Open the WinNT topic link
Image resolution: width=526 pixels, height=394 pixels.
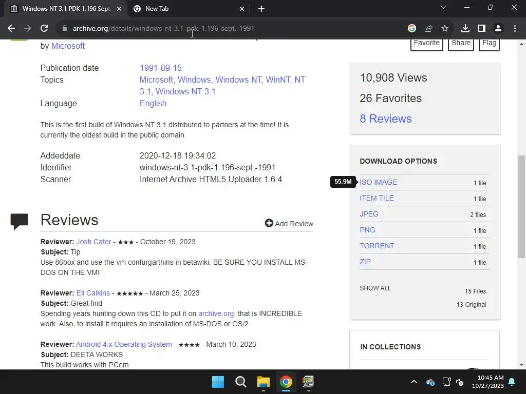point(278,80)
